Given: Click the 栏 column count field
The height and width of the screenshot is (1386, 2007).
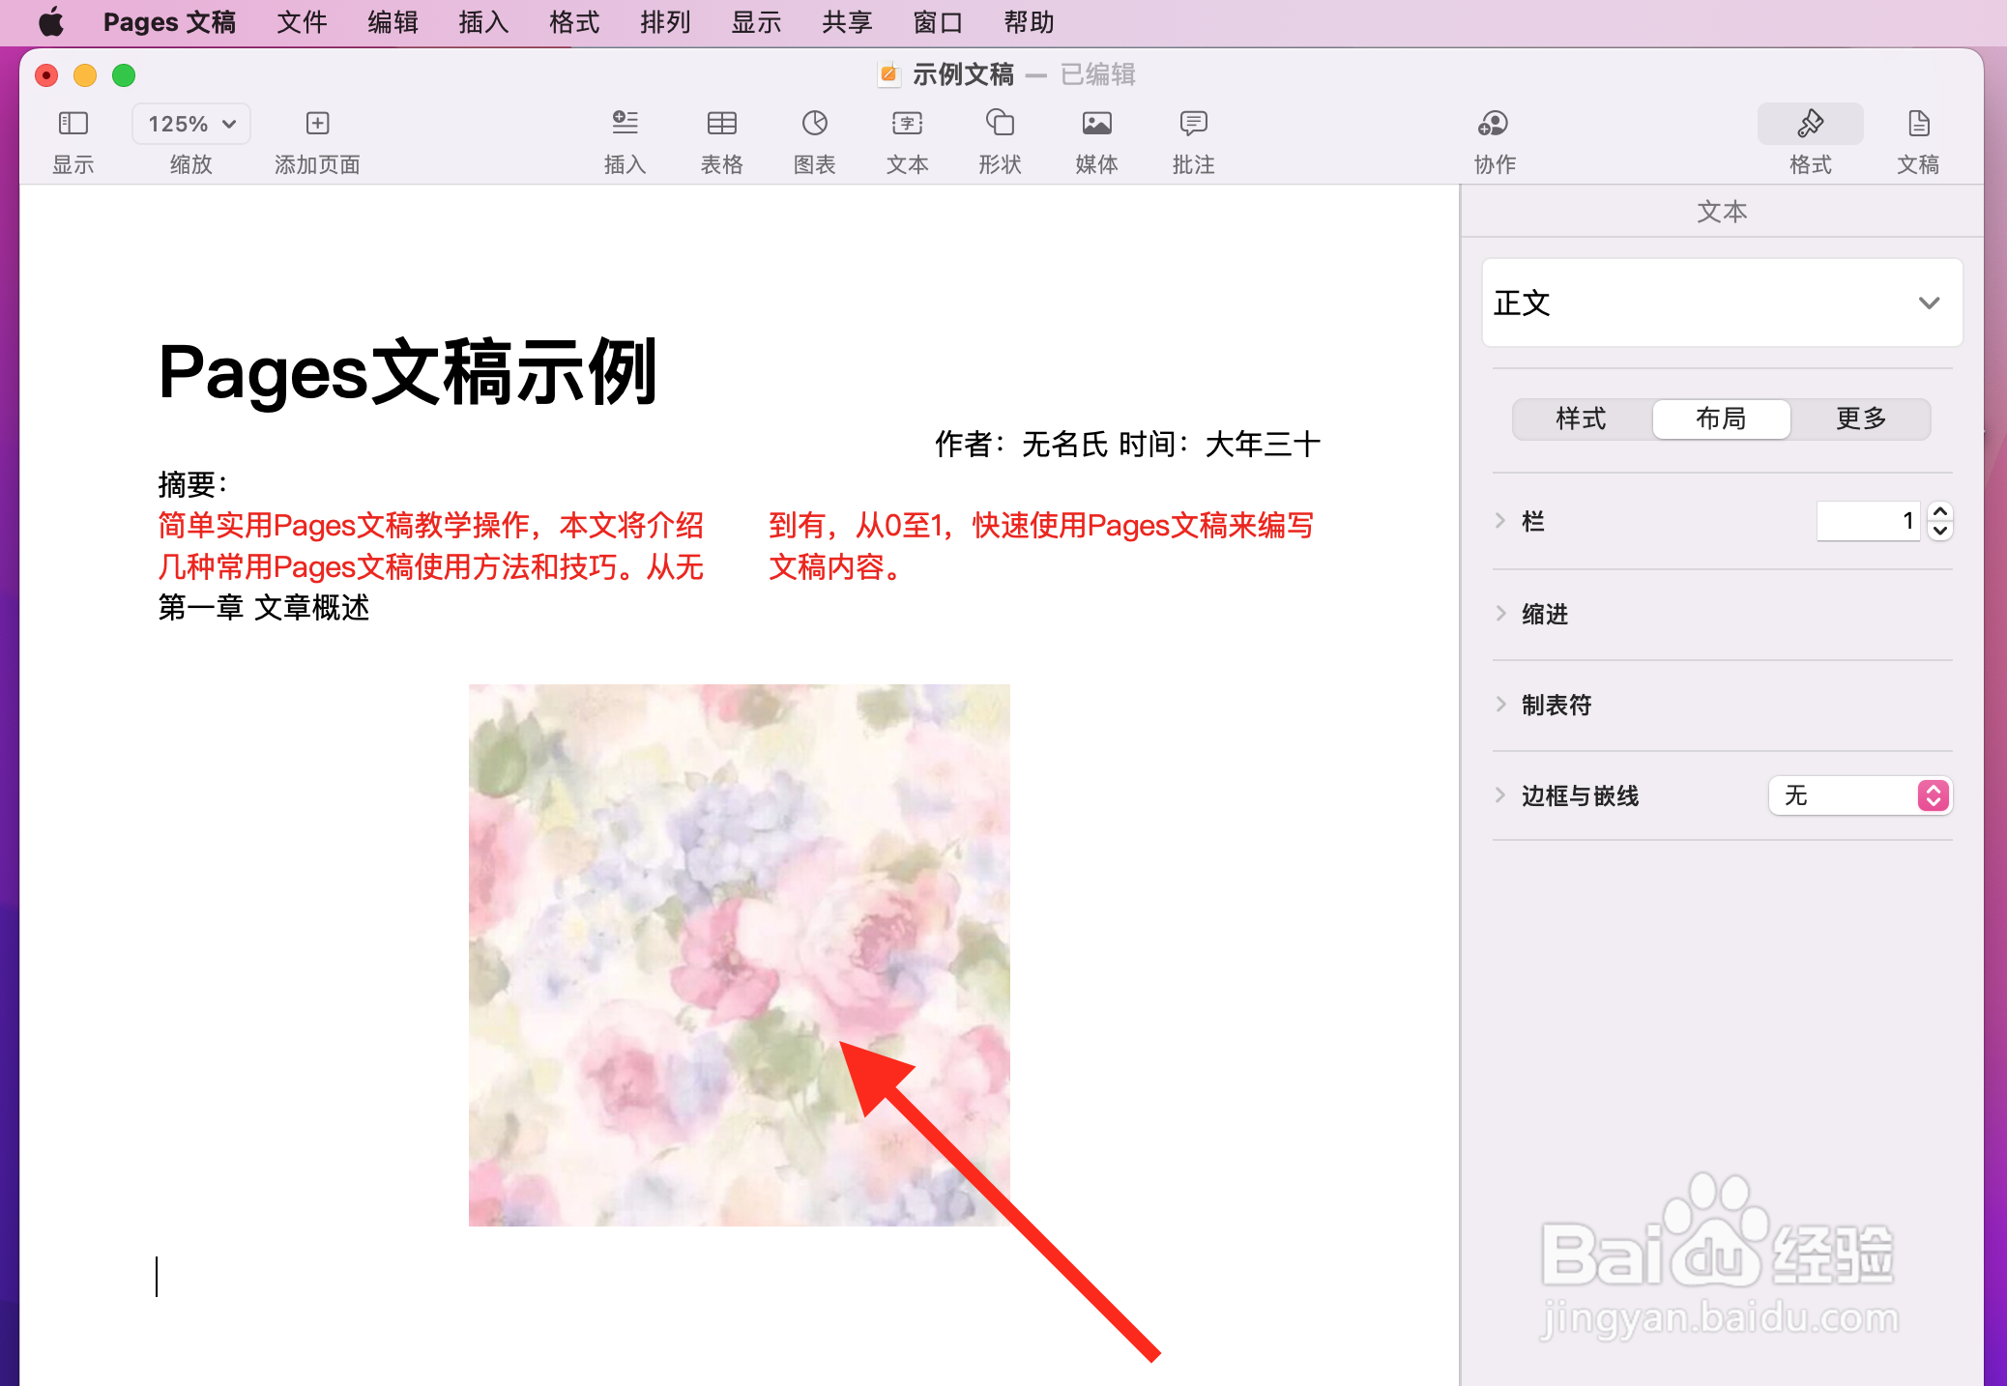Looking at the screenshot, I should (x=1868, y=521).
